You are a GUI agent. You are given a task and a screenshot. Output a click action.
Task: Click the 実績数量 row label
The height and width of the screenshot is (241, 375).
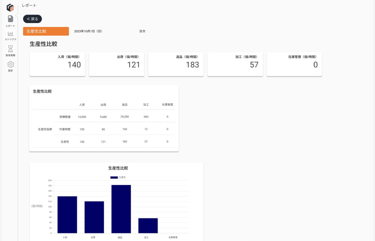pyautogui.click(x=65, y=117)
